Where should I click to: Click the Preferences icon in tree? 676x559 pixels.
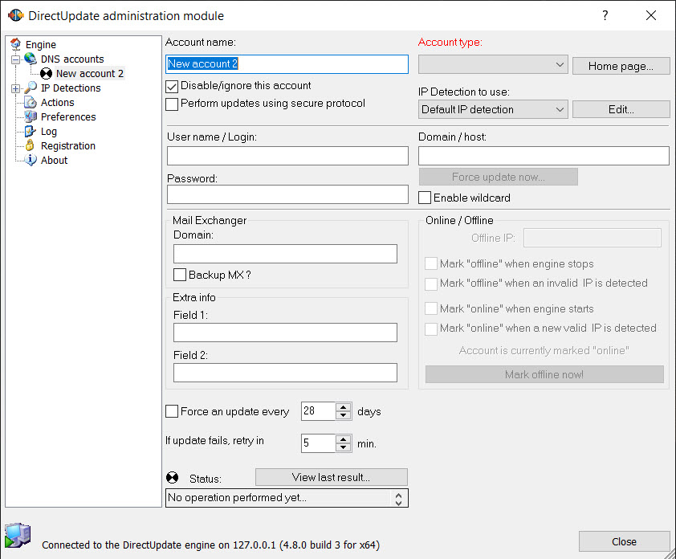31,116
